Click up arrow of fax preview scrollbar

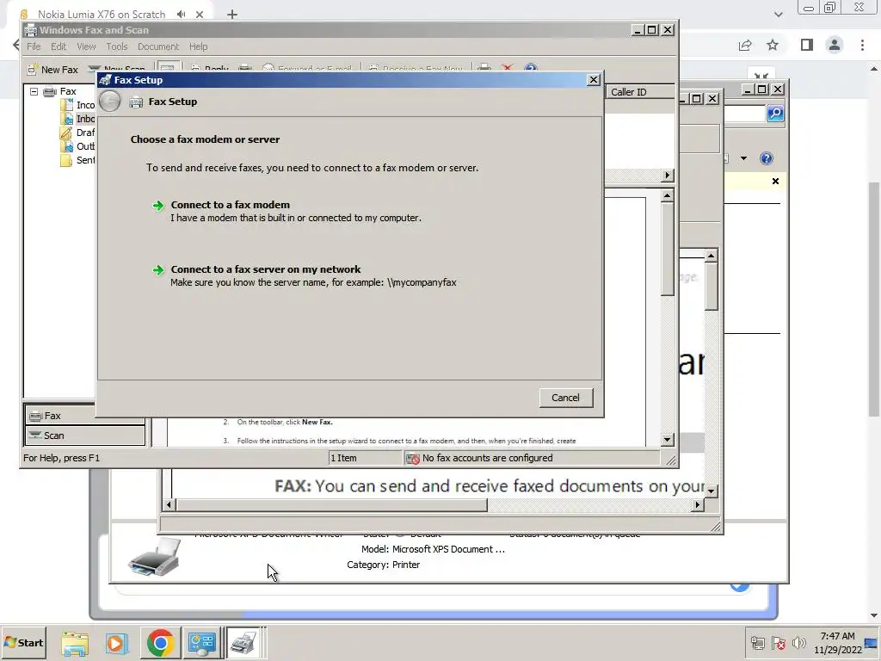[668, 195]
